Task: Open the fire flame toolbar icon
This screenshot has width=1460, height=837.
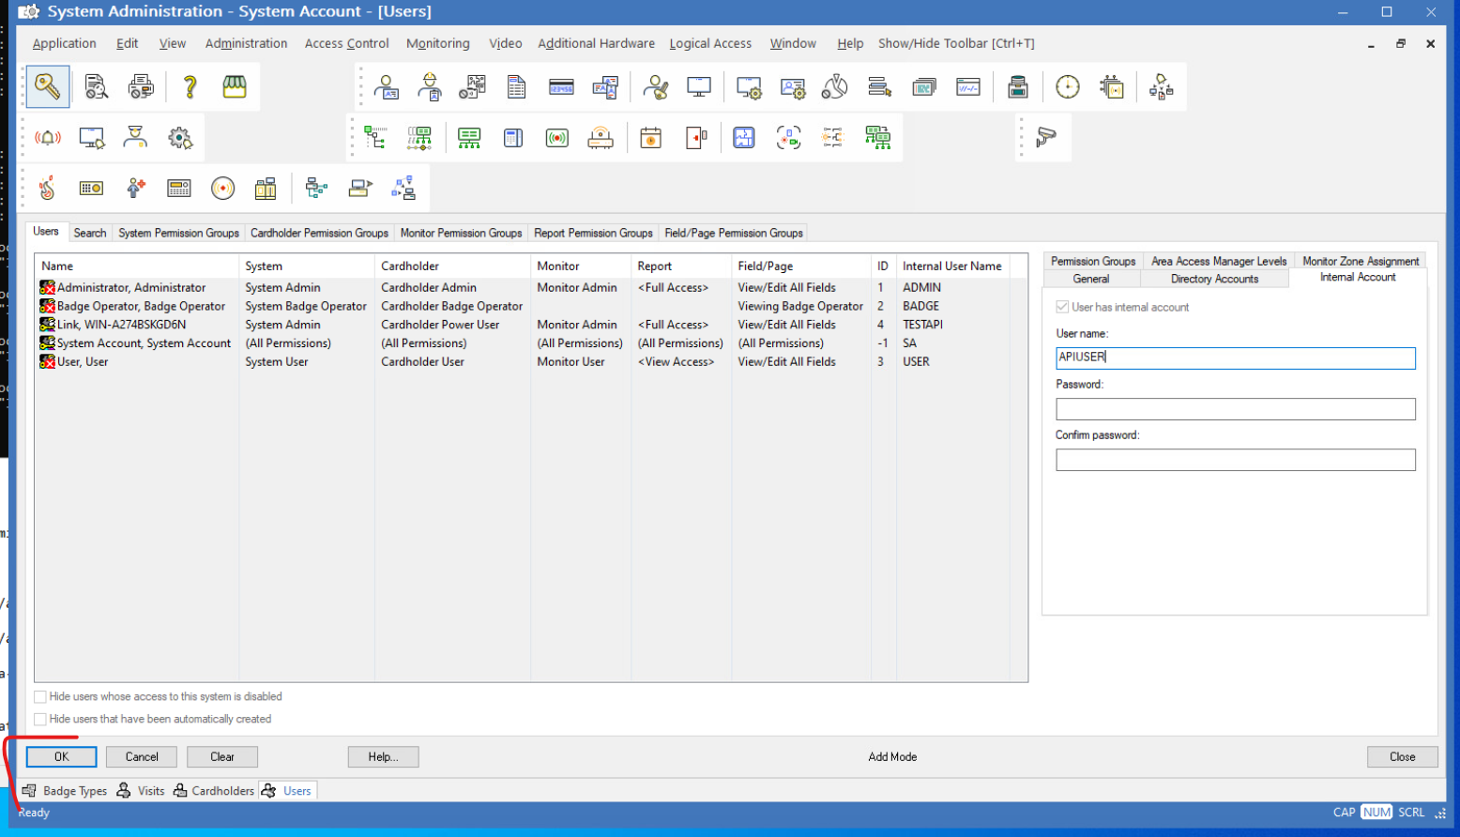Action: click(x=47, y=189)
